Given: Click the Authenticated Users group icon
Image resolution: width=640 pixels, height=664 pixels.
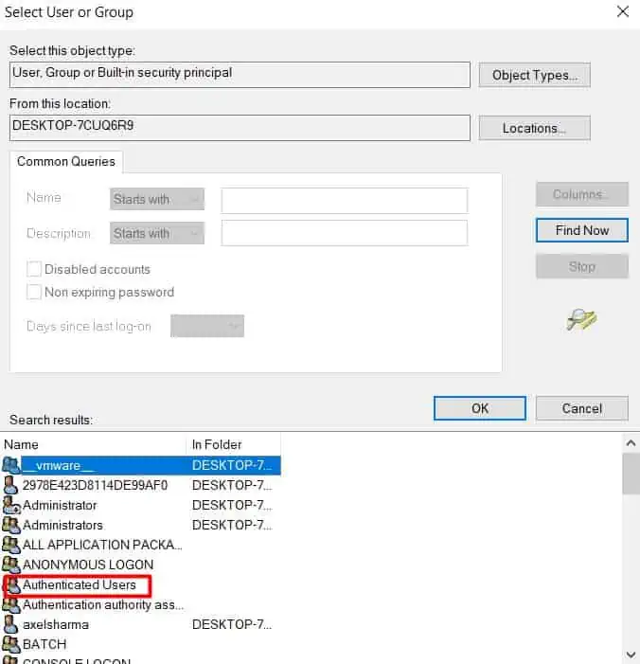Looking at the screenshot, I should click(12, 585).
